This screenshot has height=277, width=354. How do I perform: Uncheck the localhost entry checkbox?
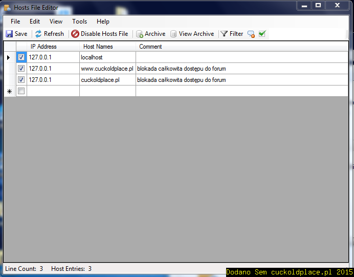pos(21,57)
